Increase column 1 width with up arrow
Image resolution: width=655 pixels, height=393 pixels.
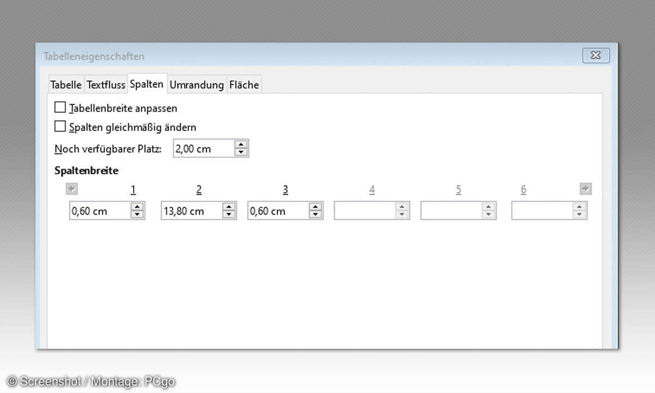(138, 207)
